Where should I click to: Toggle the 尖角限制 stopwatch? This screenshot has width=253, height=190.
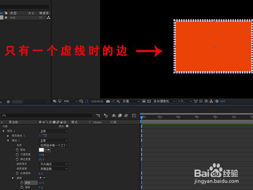point(17,173)
